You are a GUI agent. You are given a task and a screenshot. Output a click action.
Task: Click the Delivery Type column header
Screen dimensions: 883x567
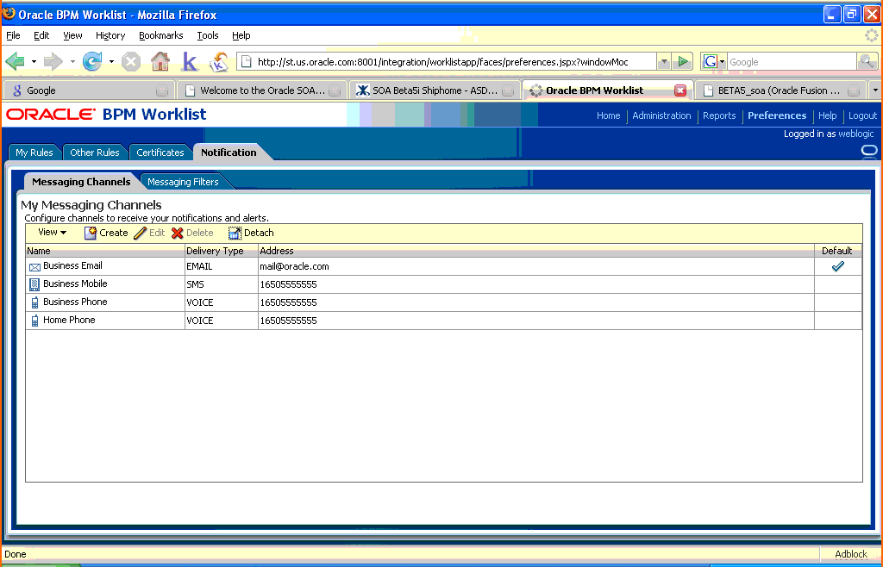tap(222, 251)
